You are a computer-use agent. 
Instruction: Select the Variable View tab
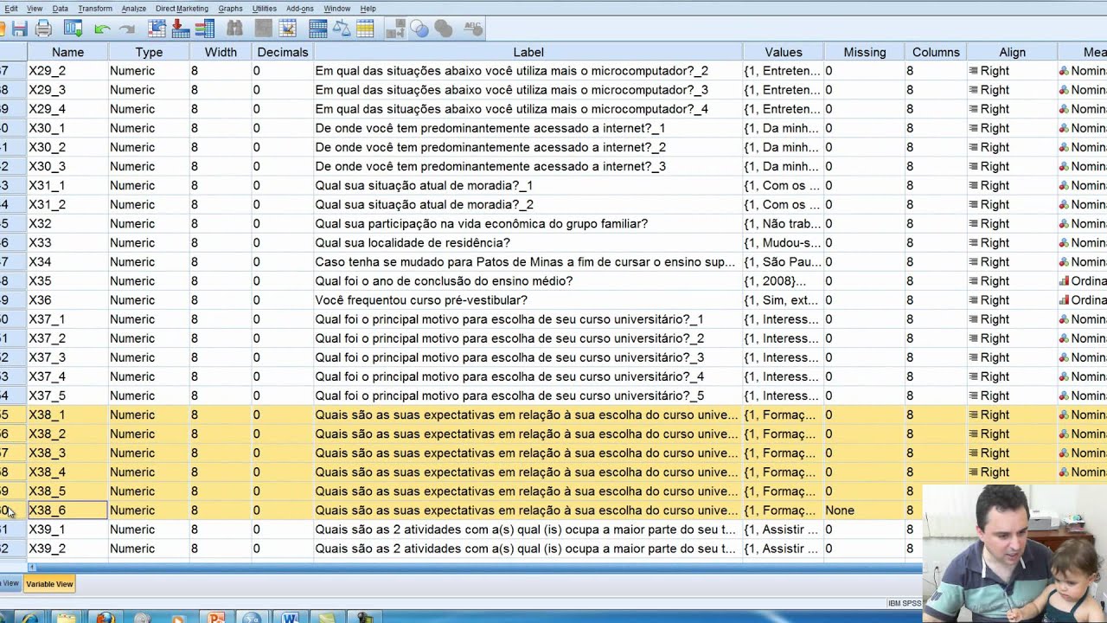[49, 584]
